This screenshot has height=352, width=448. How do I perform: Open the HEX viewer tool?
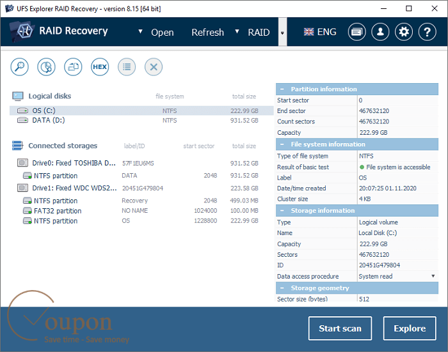[x=100, y=67]
